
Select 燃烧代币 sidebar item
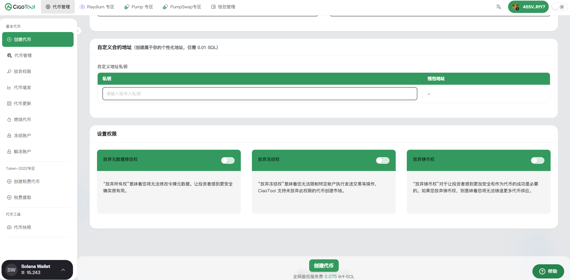point(38,120)
